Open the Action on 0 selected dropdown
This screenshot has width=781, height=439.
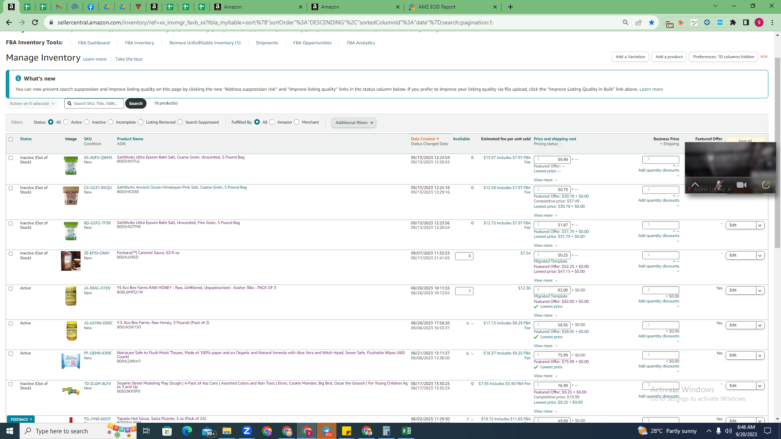(32, 104)
